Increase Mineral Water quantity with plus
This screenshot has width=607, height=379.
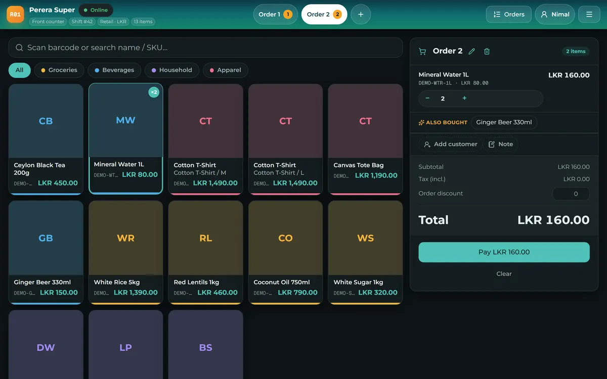(x=464, y=98)
